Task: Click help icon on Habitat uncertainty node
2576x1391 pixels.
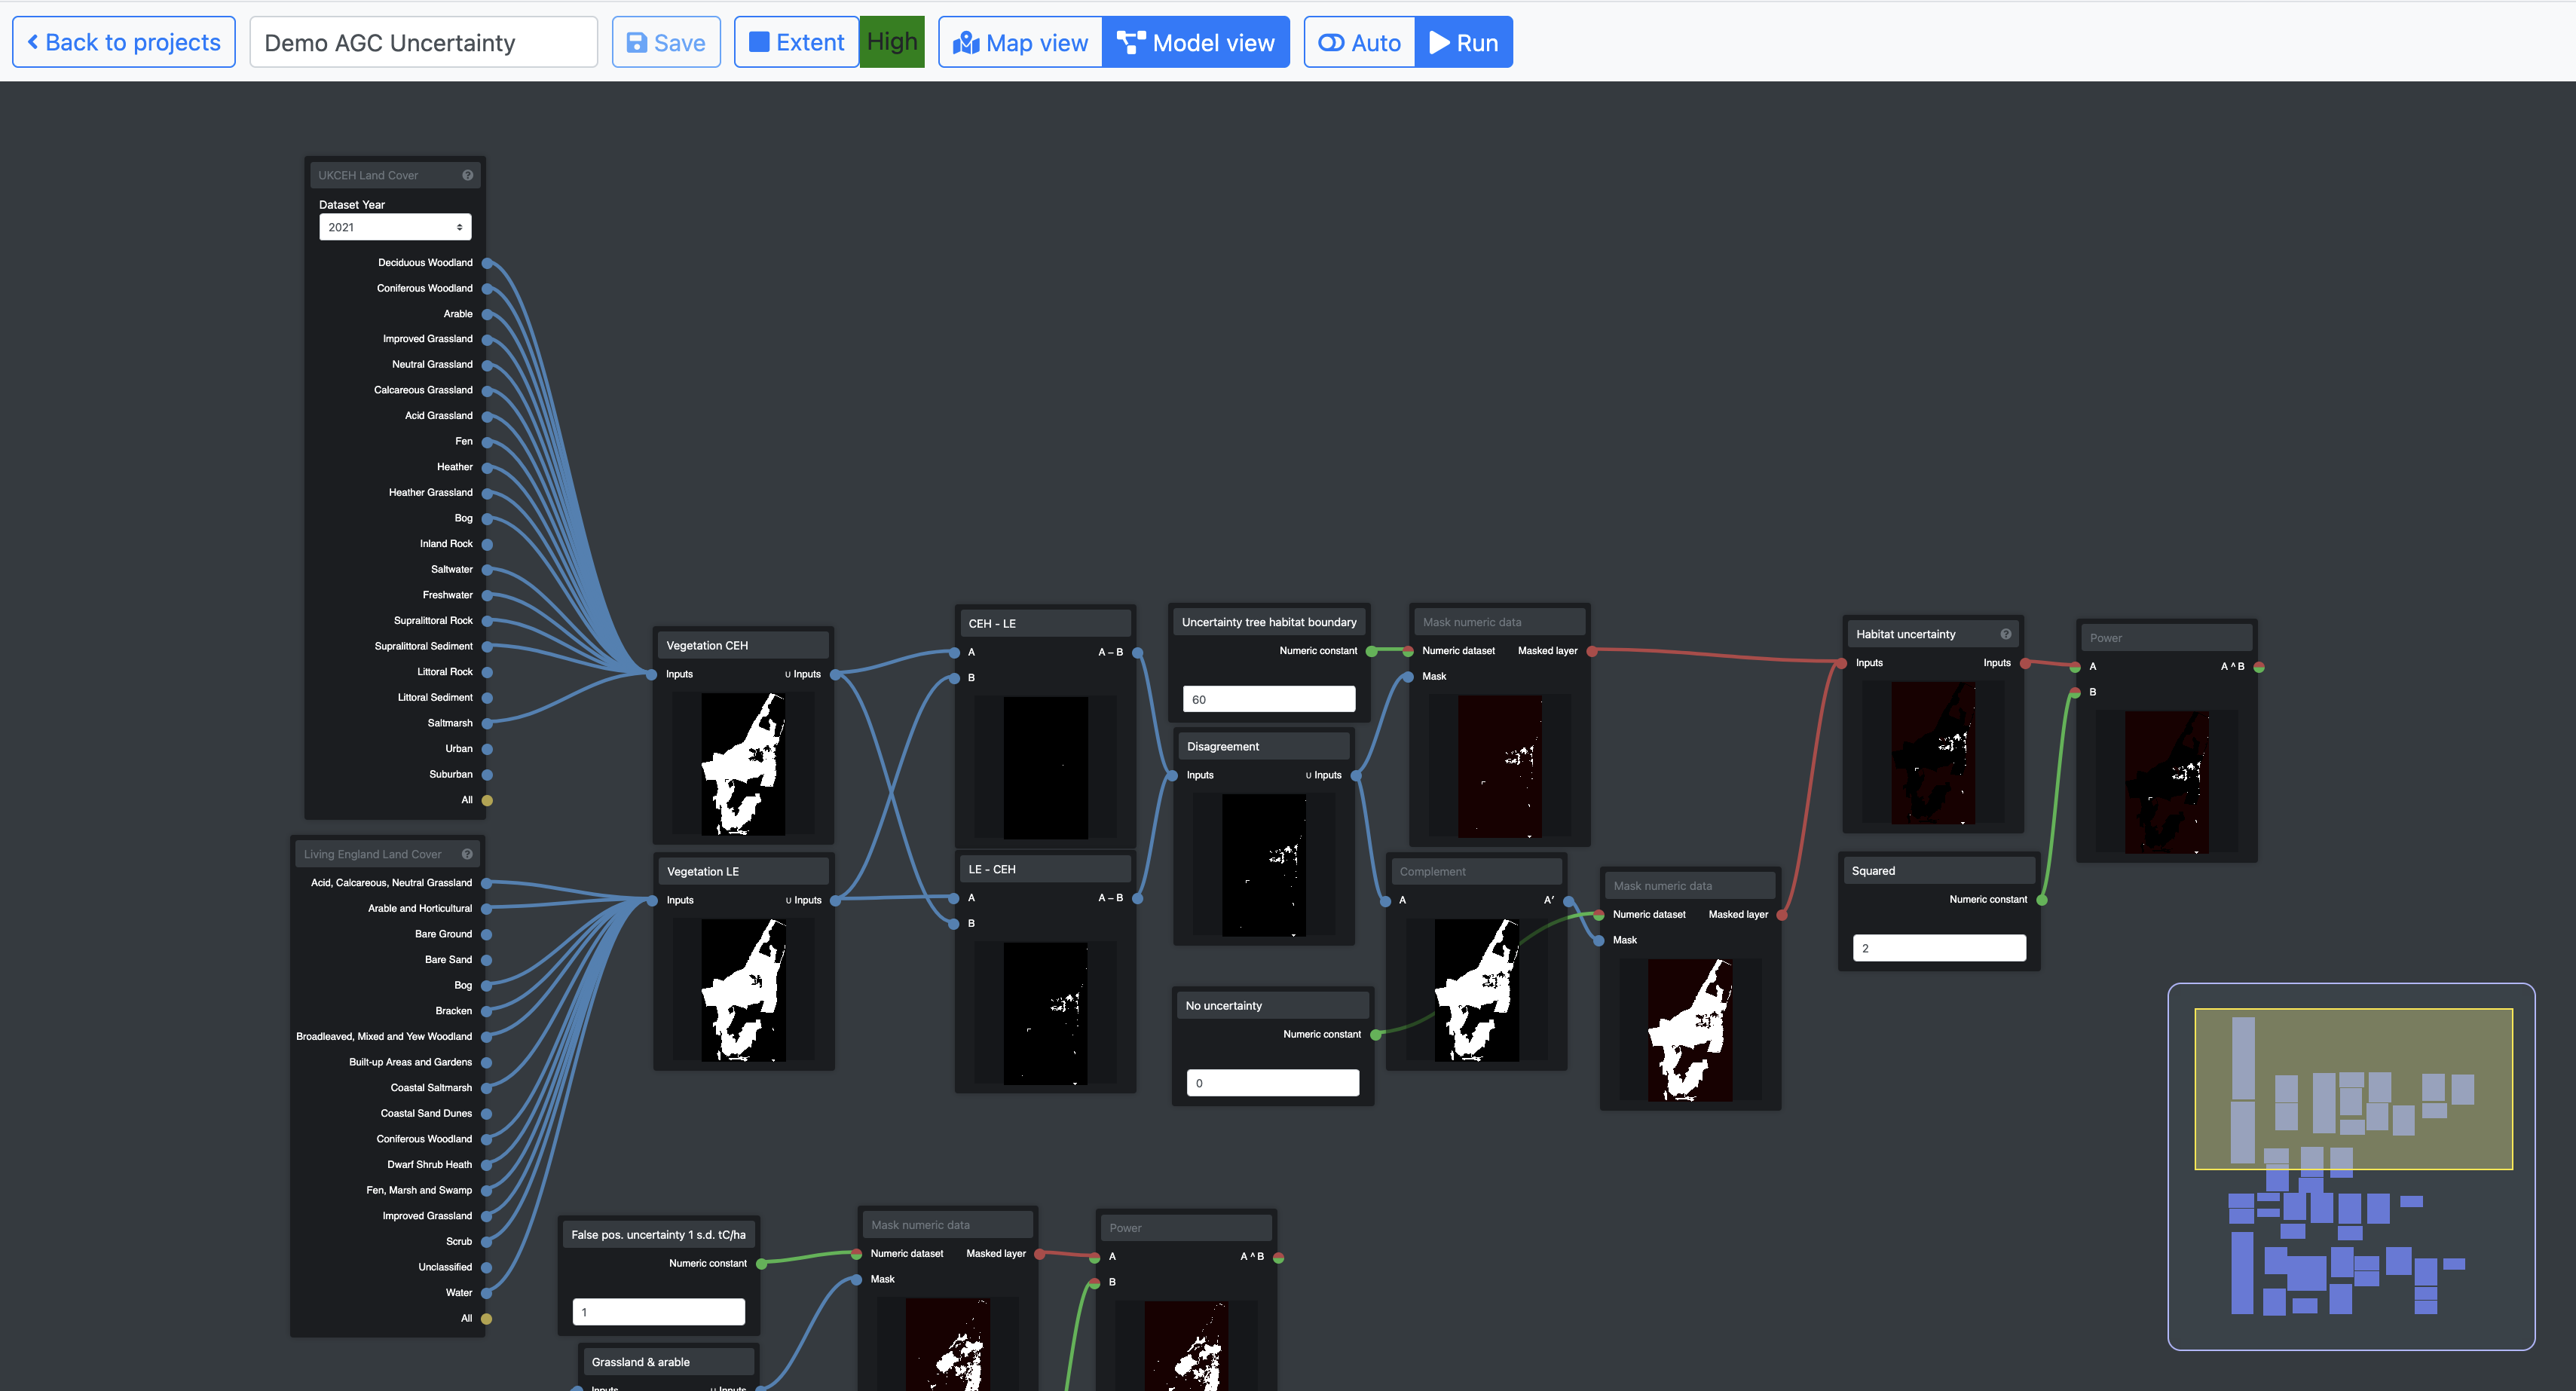Action: 2005,634
